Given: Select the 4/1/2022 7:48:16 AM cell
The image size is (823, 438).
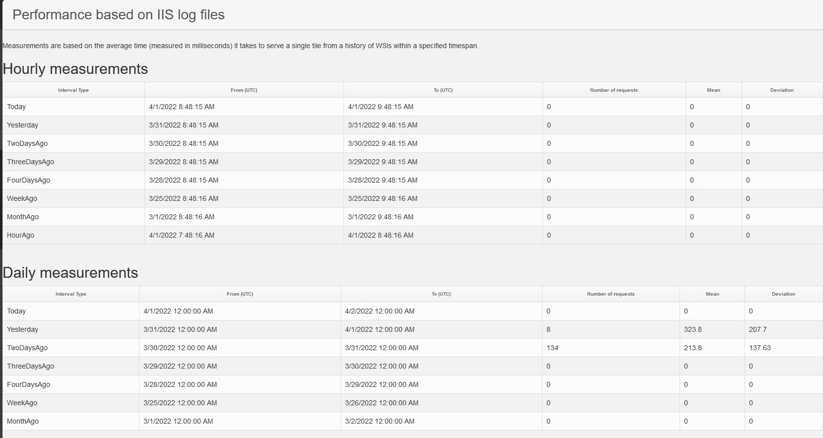Looking at the screenshot, I should click(182, 235).
